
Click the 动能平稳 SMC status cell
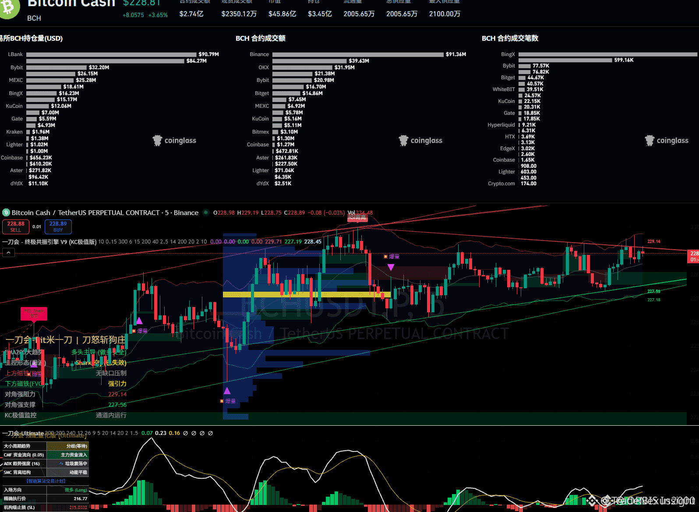[x=68, y=472]
